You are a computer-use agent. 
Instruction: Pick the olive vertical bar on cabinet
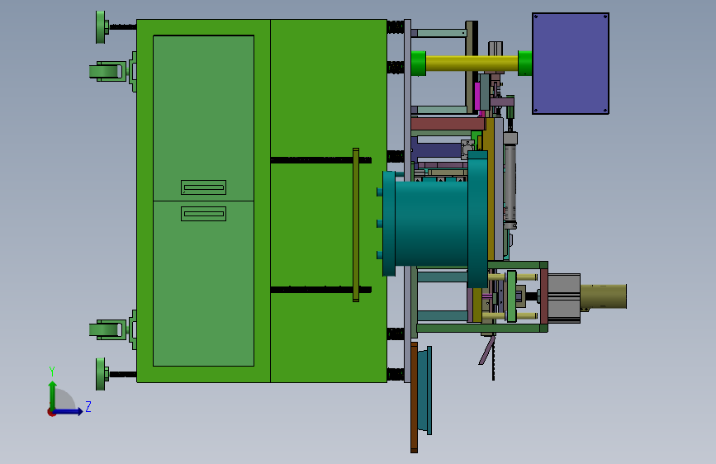pyautogui.click(x=356, y=225)
